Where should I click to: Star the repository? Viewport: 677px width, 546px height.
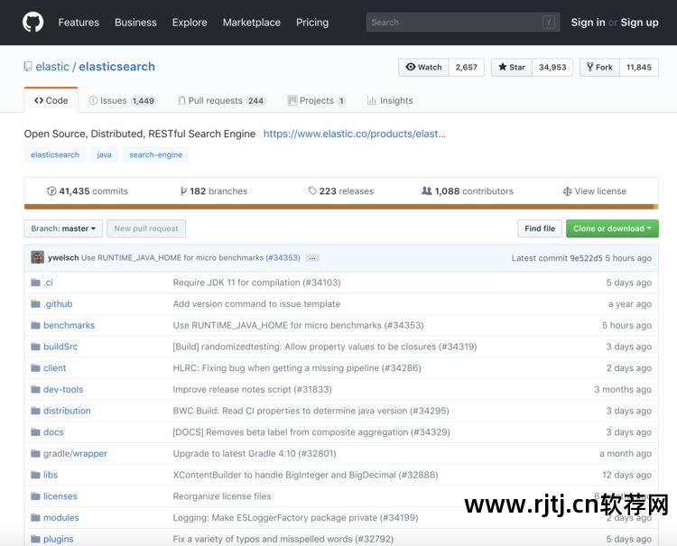coord(512,68)
